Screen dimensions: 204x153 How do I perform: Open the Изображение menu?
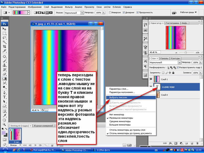click(35, 7)
